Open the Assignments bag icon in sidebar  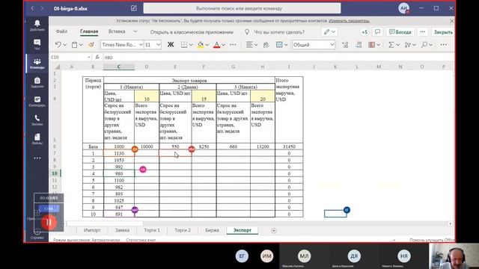click(37, 82)
